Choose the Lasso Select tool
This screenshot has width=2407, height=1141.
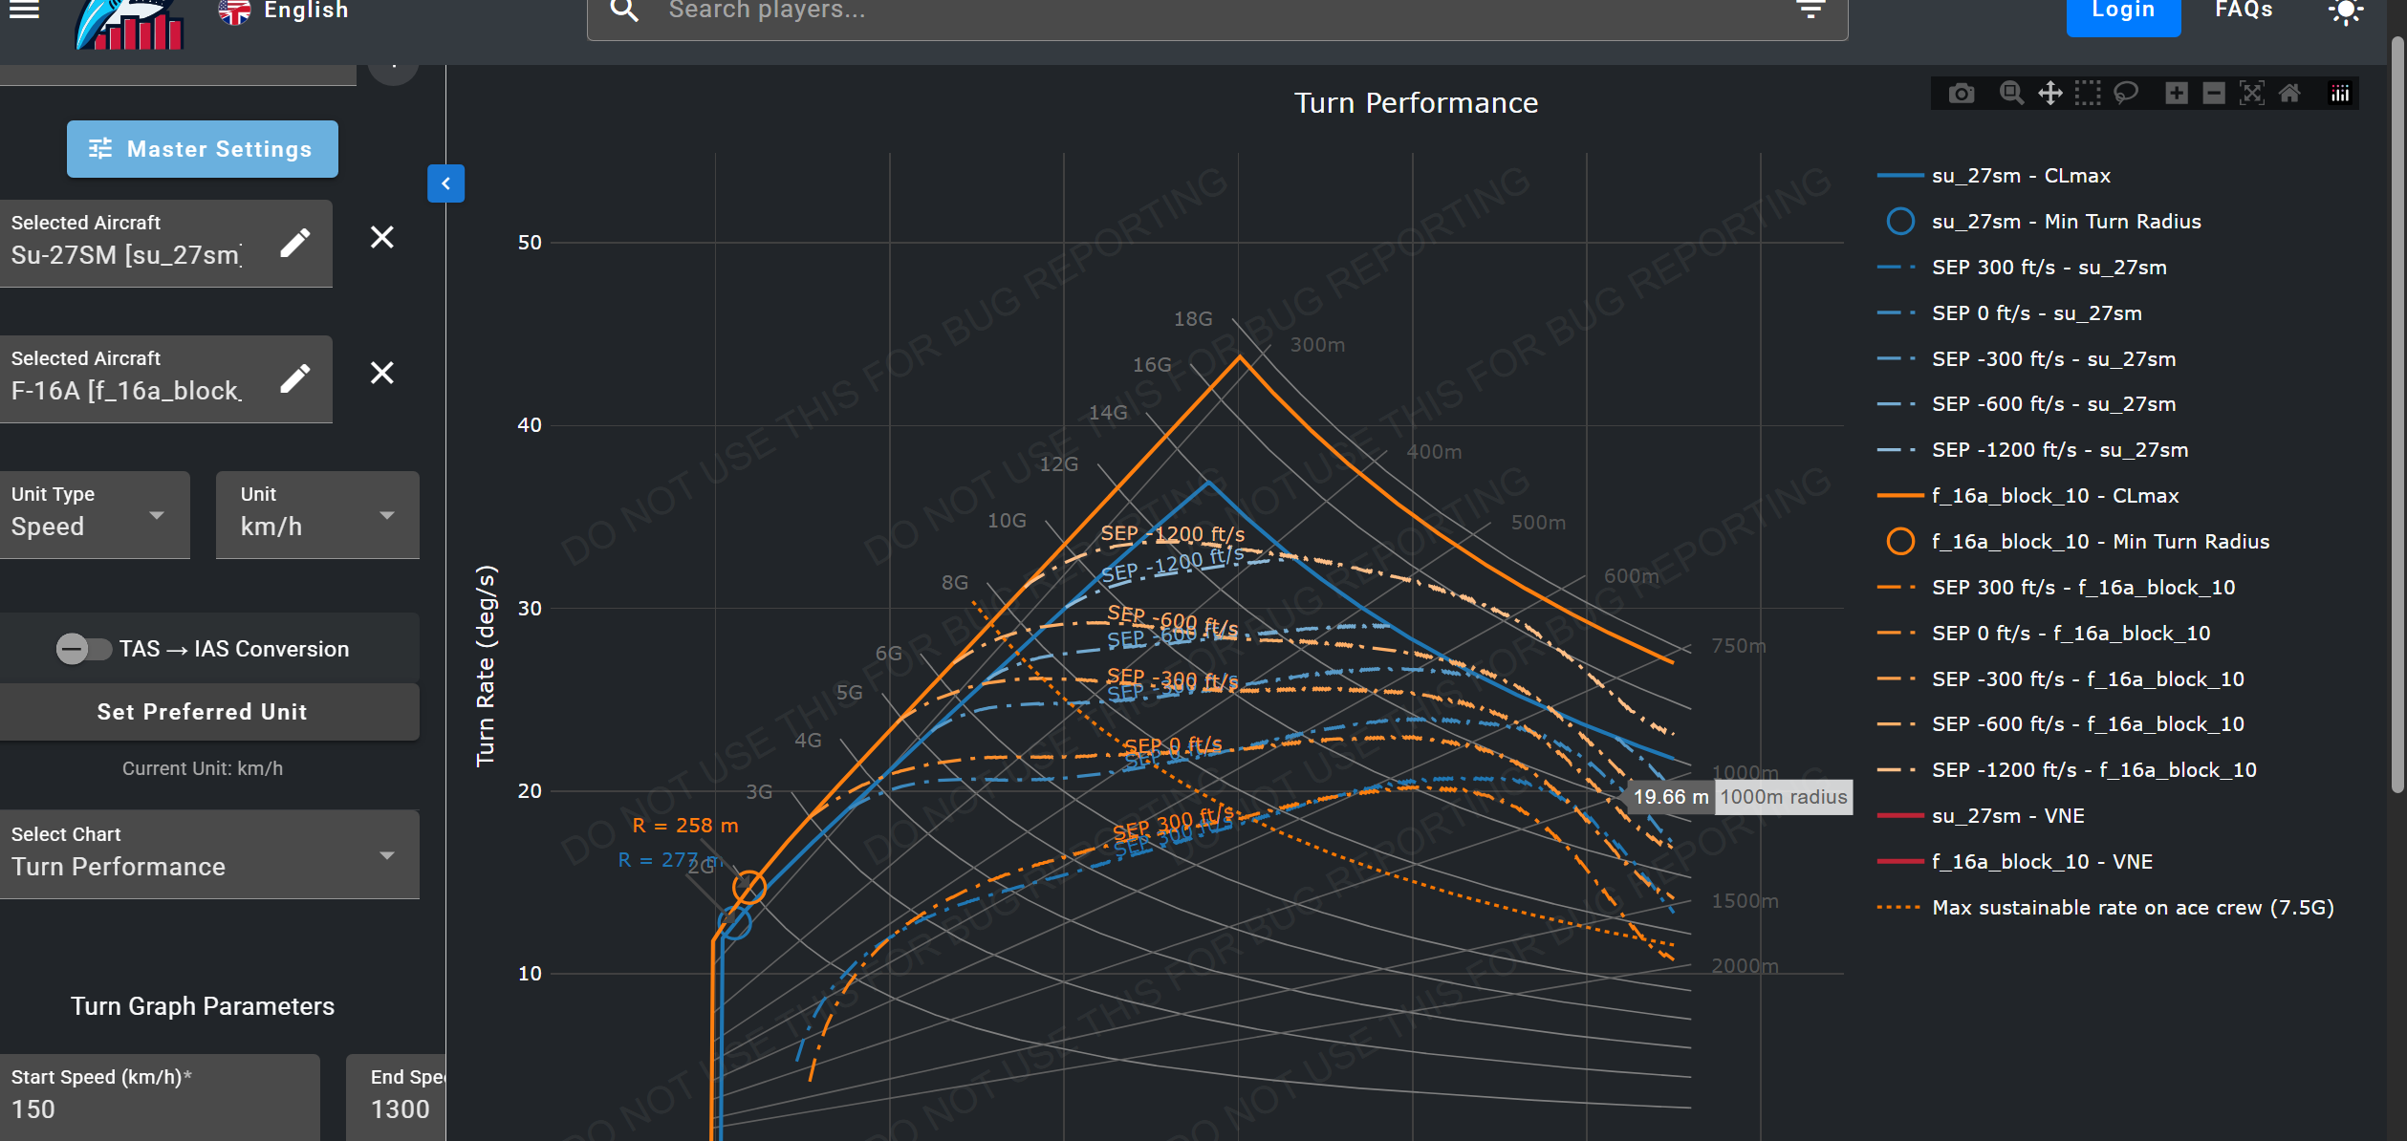coord(2126,93)
